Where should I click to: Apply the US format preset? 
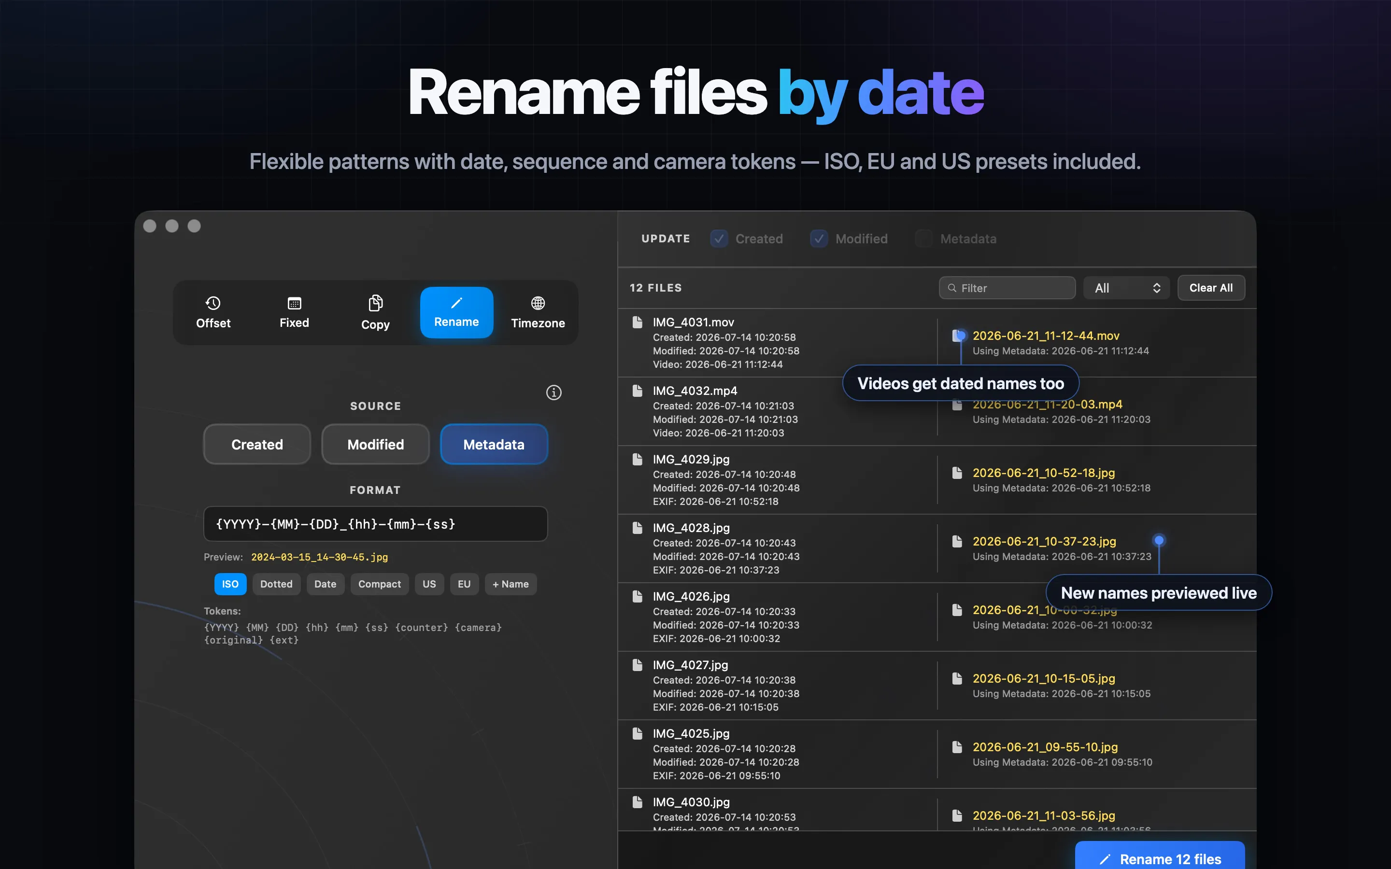(x=429, y=584)
